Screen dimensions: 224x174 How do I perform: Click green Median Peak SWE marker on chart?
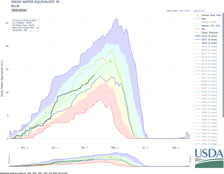110,62
